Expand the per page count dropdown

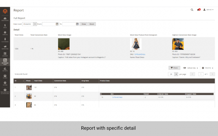pos(176,74)
